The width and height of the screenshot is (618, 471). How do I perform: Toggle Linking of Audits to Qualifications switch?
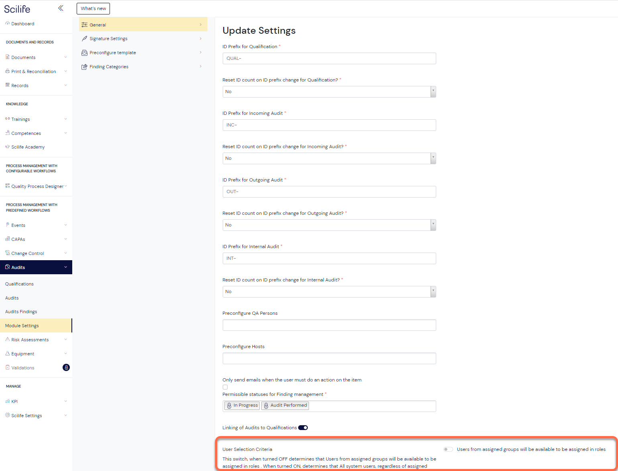[303, 427]
